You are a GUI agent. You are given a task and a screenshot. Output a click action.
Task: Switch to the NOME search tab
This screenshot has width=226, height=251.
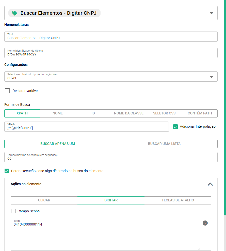pos(58,113)
